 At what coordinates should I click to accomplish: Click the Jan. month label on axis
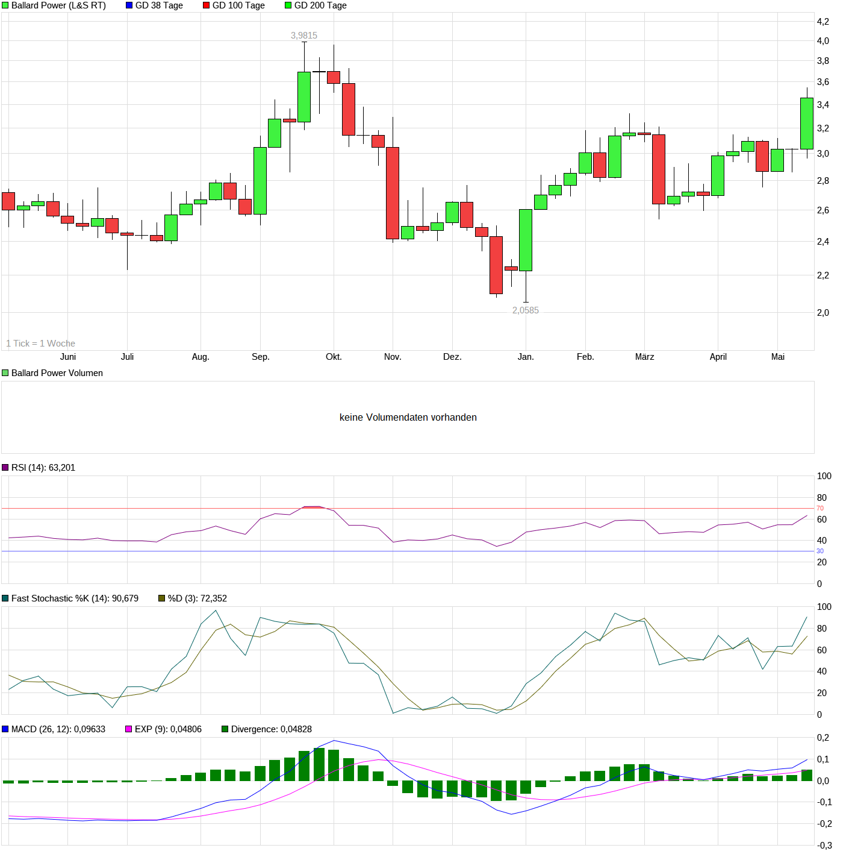526,357
